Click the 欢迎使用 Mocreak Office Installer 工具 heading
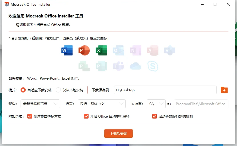 coord(46,16)
